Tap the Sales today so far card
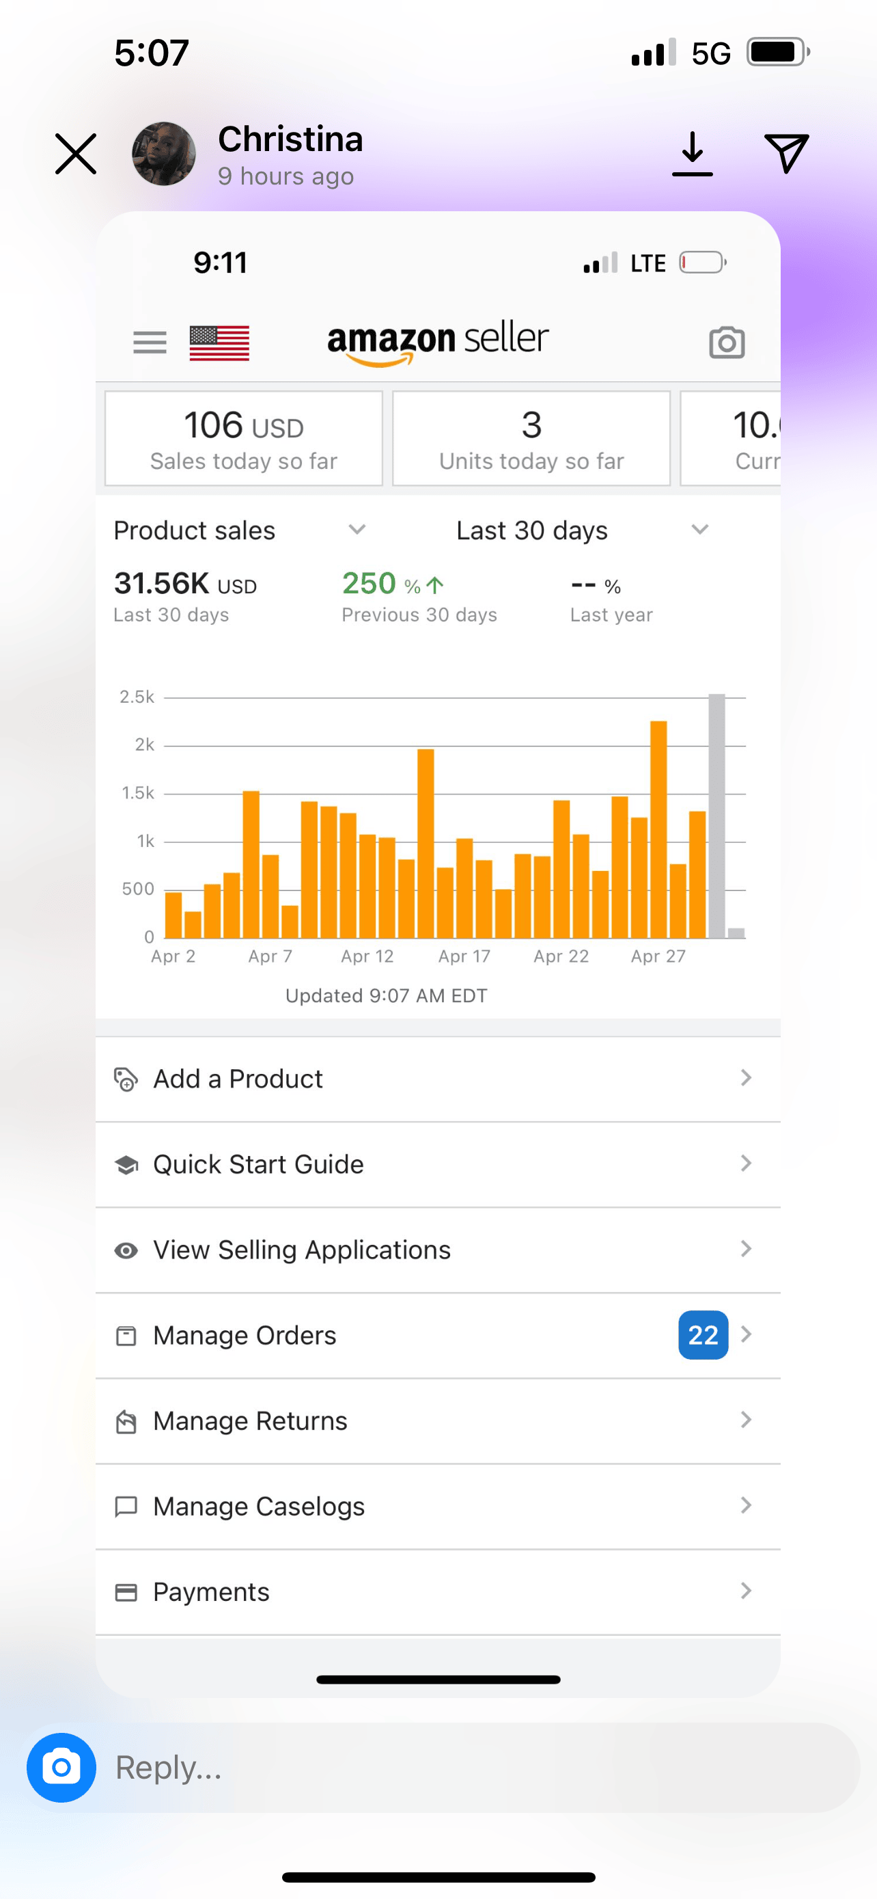This screenshot has width=877, height=1899. (x=244, y=439)
